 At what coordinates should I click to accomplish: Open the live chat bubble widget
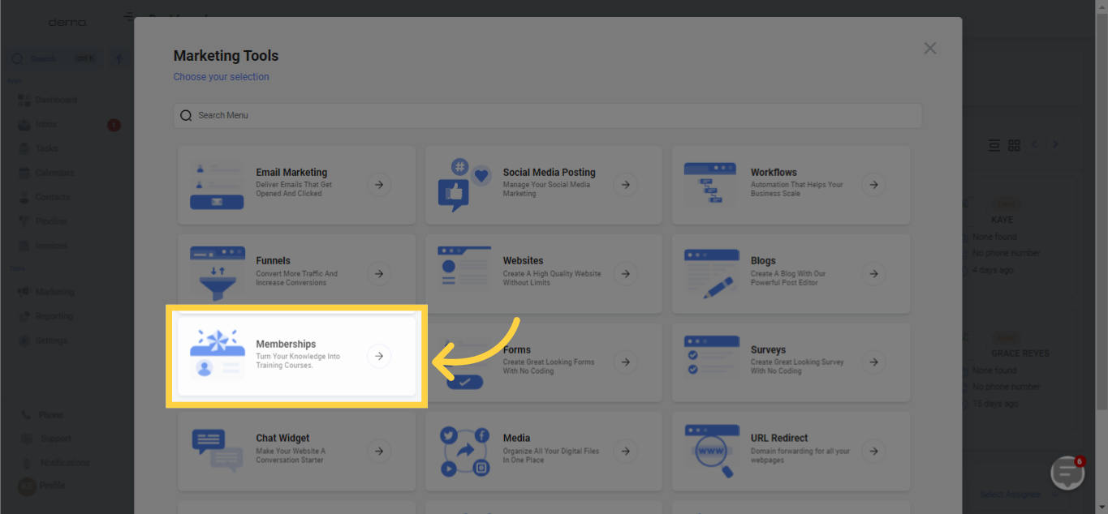[x=1067, y=474]
